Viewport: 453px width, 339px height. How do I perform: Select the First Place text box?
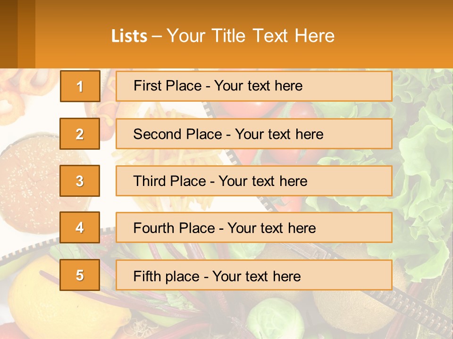(x=254, y=86)
